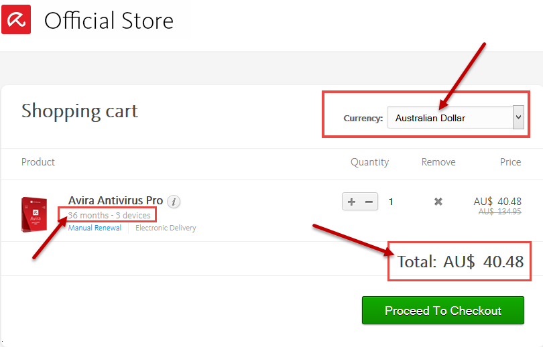
Task: Click the Avira Antivirus Pro product name
Action: [x=115, y=201]
